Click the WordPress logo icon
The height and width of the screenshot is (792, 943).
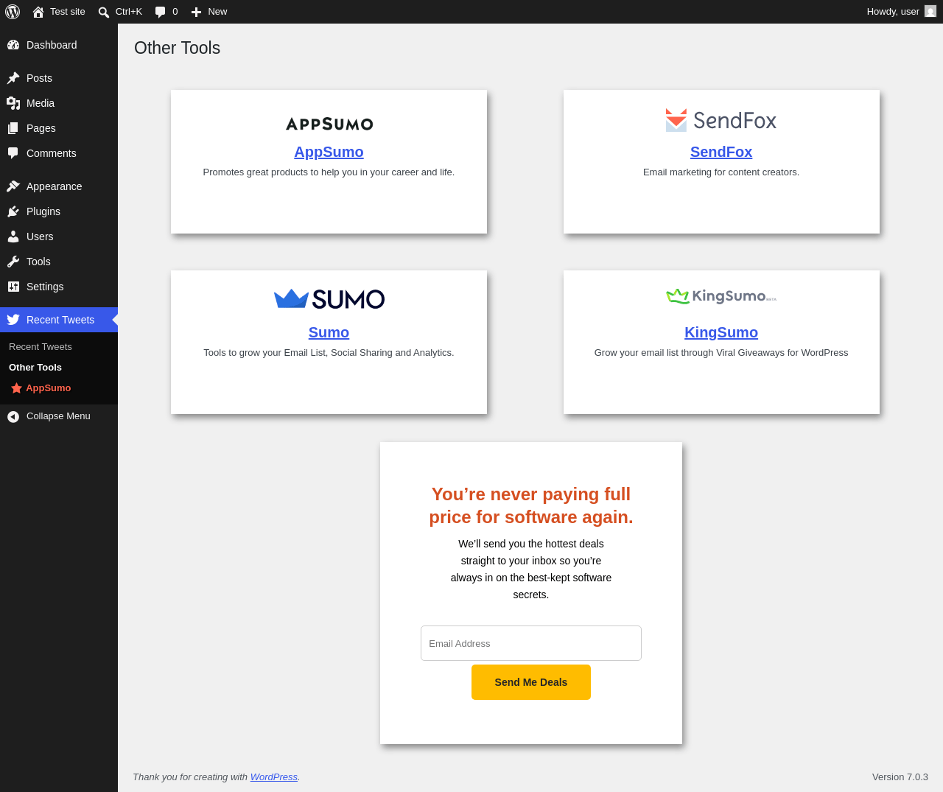13,12
